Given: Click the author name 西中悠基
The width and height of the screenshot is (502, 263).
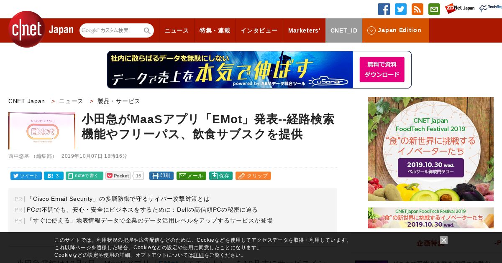Looking at the screenshot, I should tap(19, 156).
